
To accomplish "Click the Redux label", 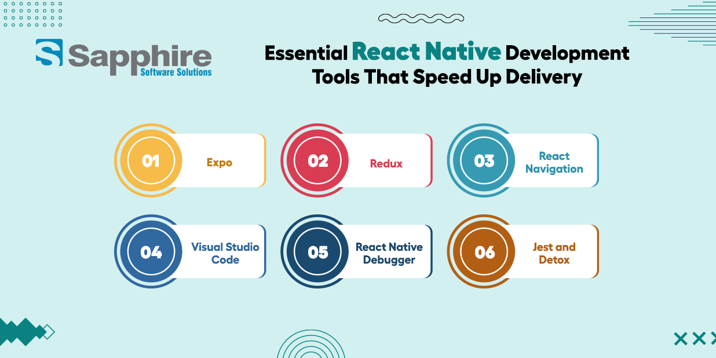I will pos(386,163).
